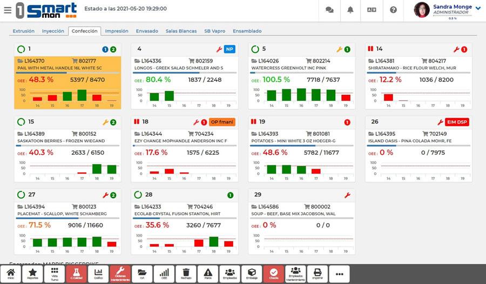
Task: Click Sandra Monge profile picture
Action: click(422, 10)
